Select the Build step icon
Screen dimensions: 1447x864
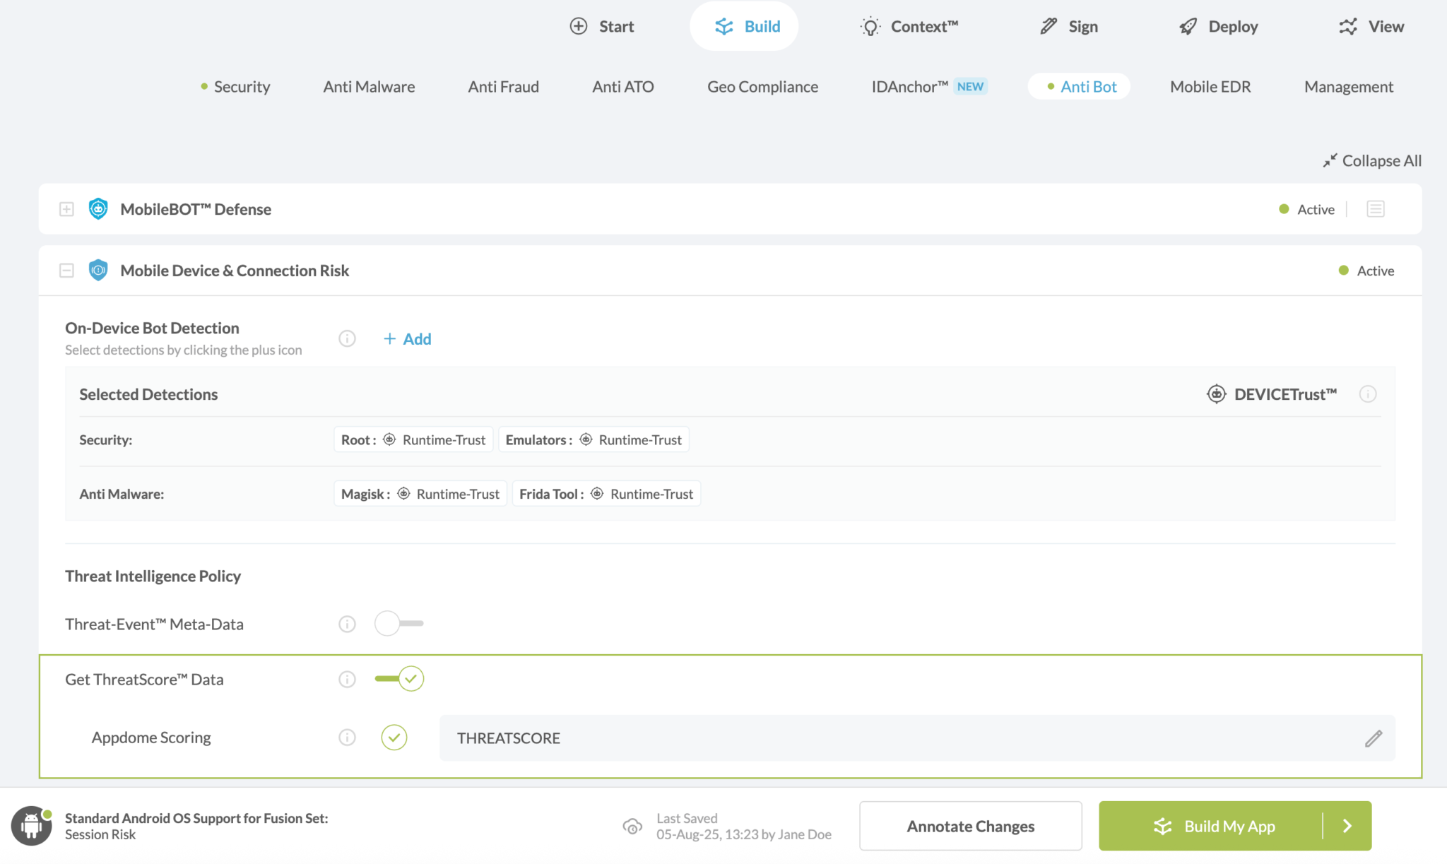pyautogui.click(x=723, y=25)
